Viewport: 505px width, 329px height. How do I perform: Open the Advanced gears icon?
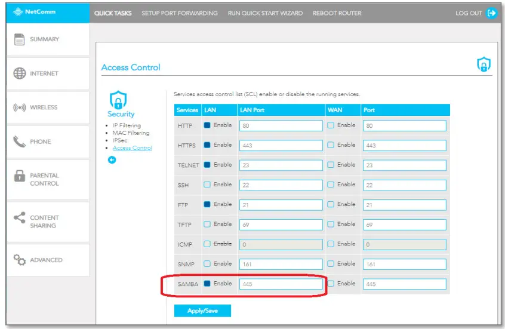click(x=19, y=260)
